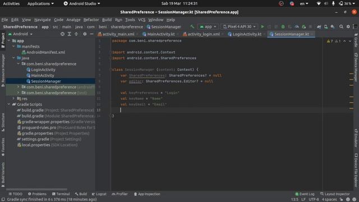Open AndroidManifest.xml in project tree
359x202 pixels.
43,52
